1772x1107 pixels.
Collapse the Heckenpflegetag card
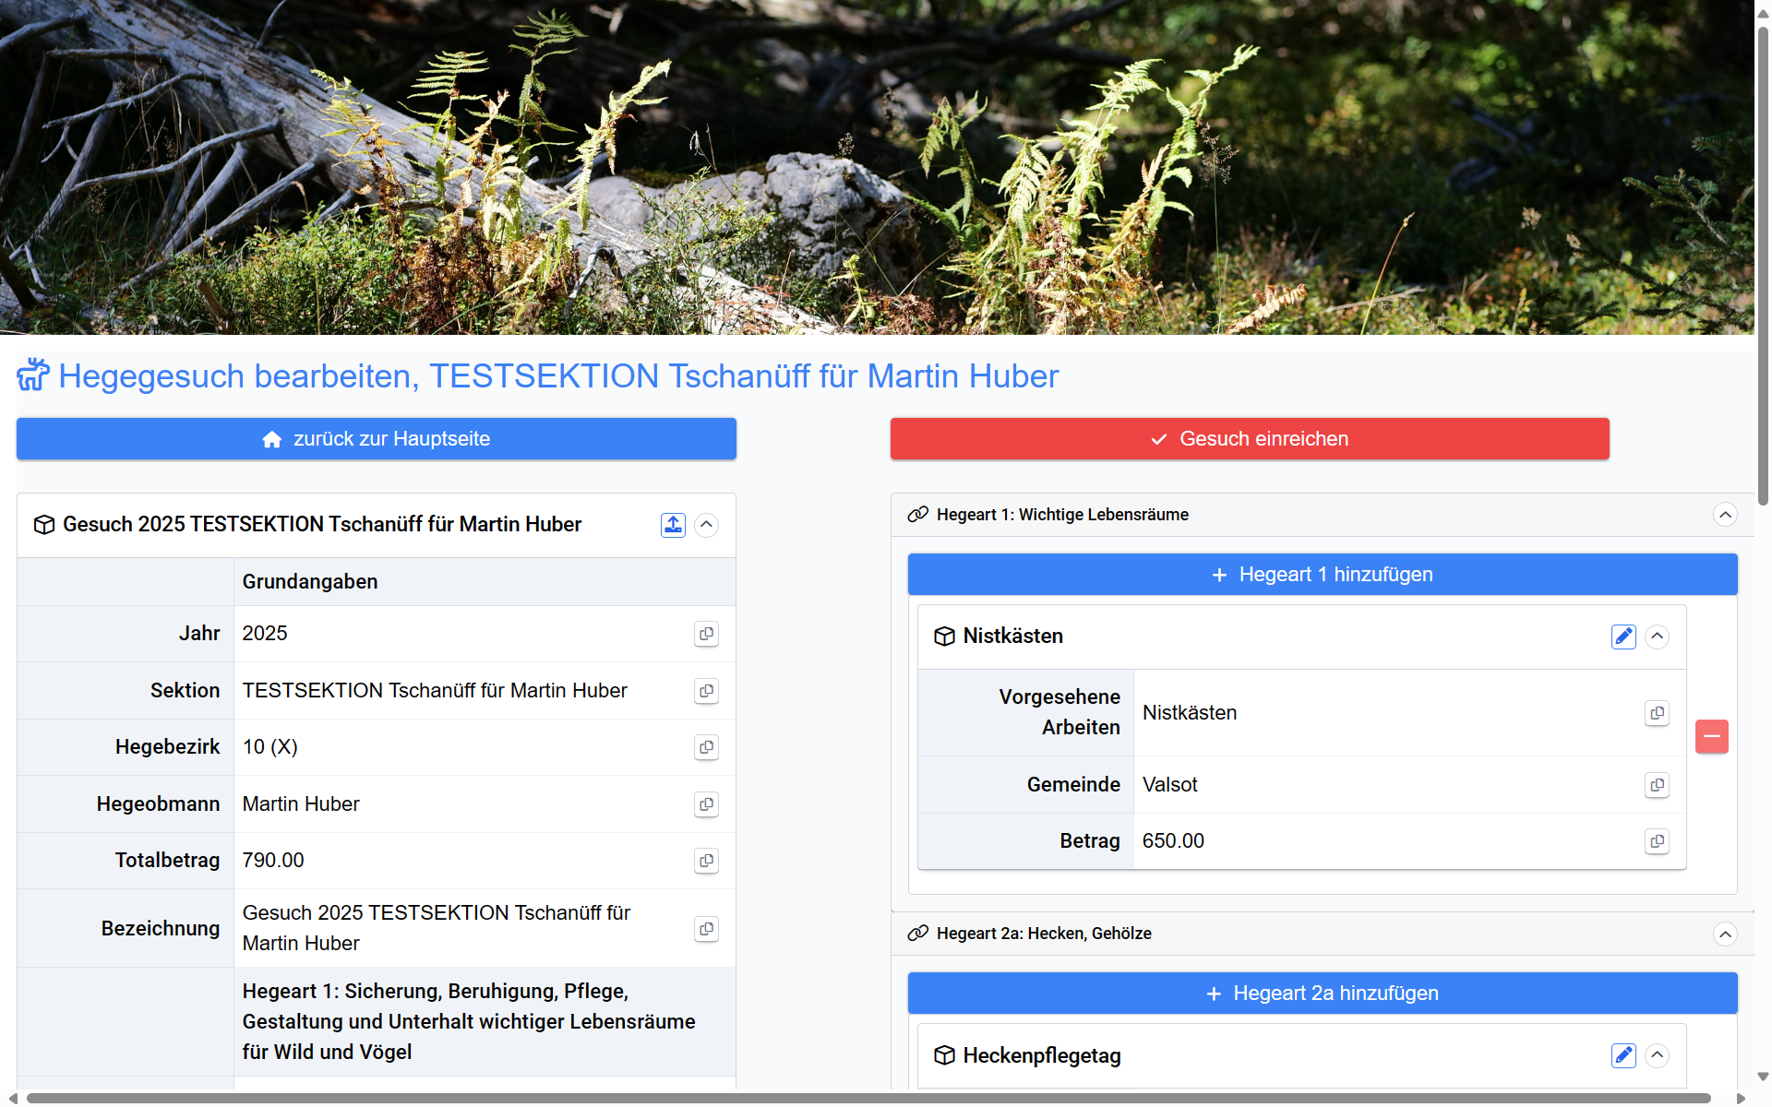(1657, 1055)
